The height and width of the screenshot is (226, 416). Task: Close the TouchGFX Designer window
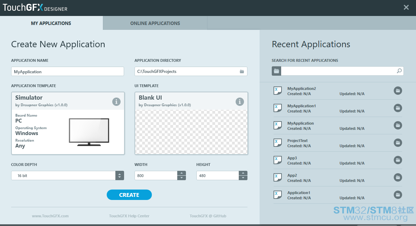point(406,7)
